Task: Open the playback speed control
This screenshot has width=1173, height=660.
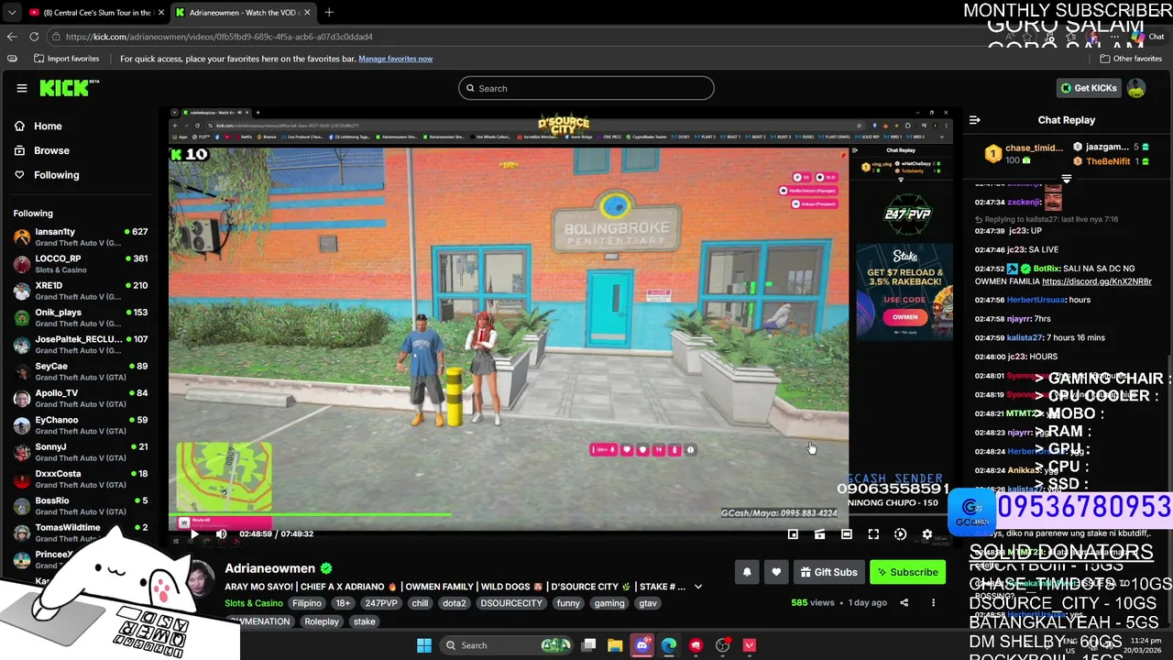Action: [x=900, y=533]
